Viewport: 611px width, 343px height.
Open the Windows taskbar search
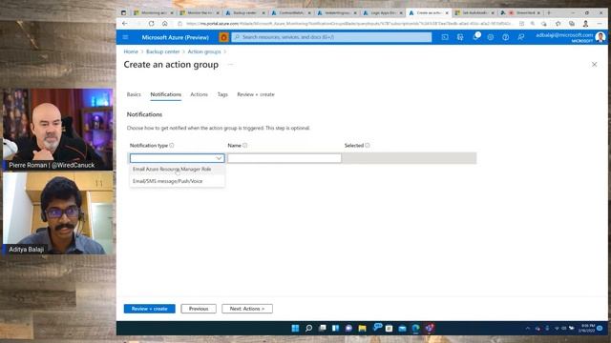(x=308, y=328)
